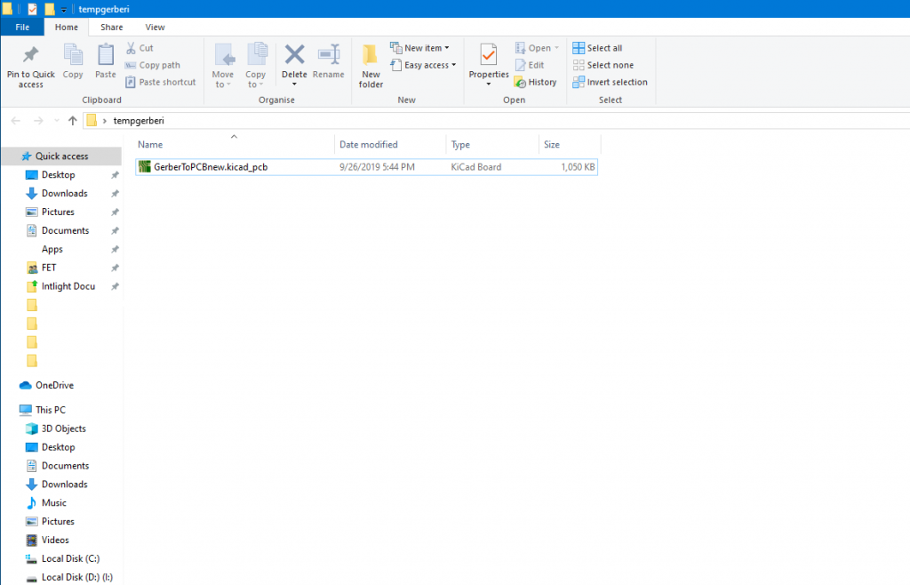
Task: Click the Delete icon in Organise group
Action: [294, 57]
